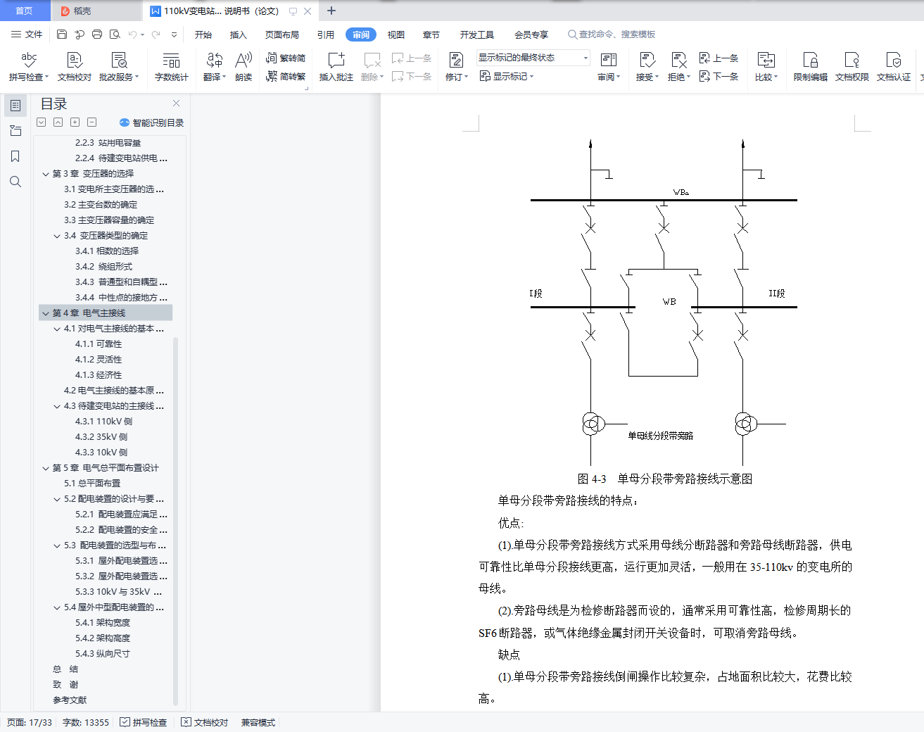Click the save icon in quick access toolbar
The image size is (924, 732).
[x=62, y=34]
